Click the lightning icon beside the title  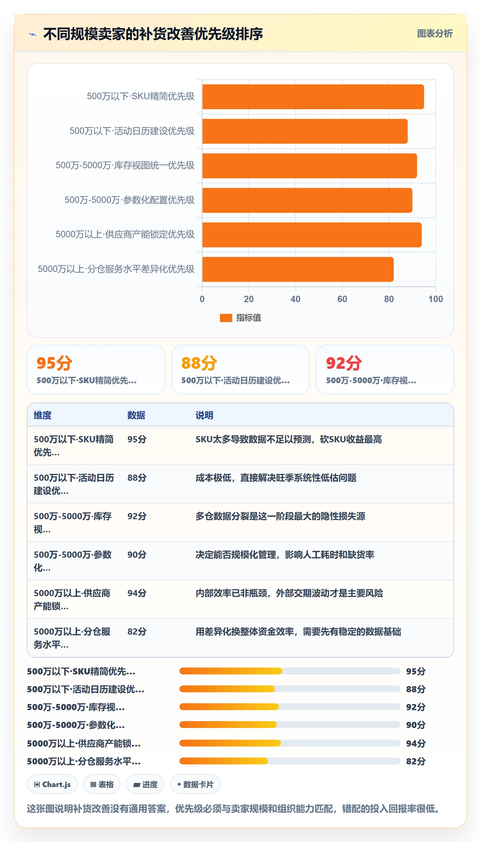point(33,34)
